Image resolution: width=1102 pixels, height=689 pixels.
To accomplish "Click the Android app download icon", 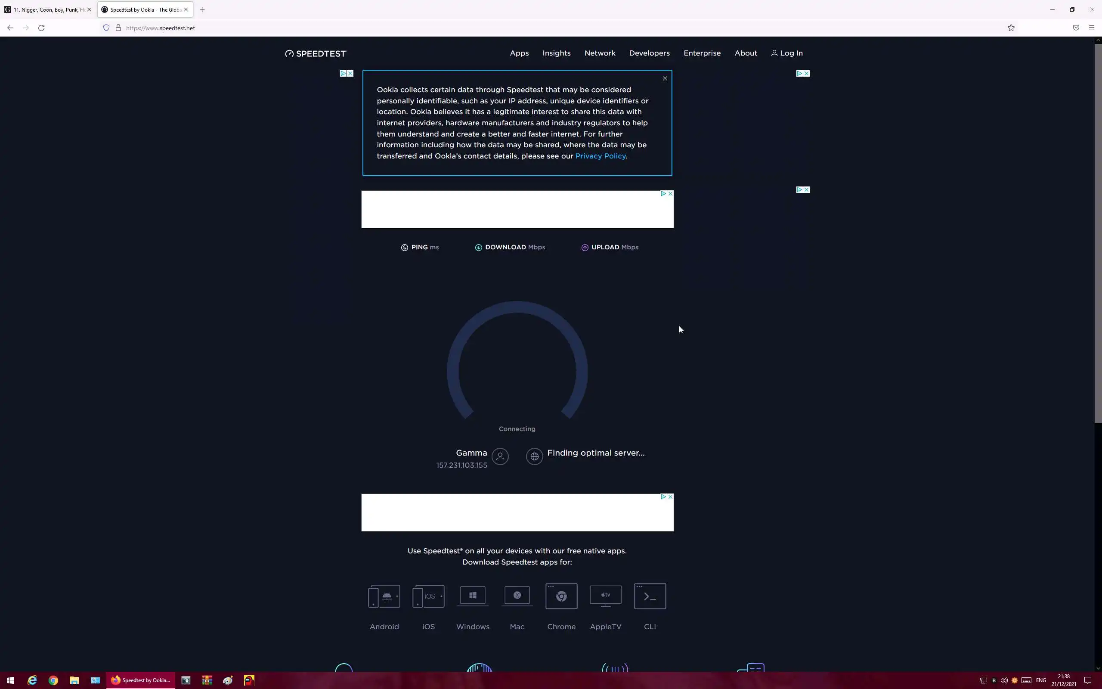I will (x=384, y=596).
